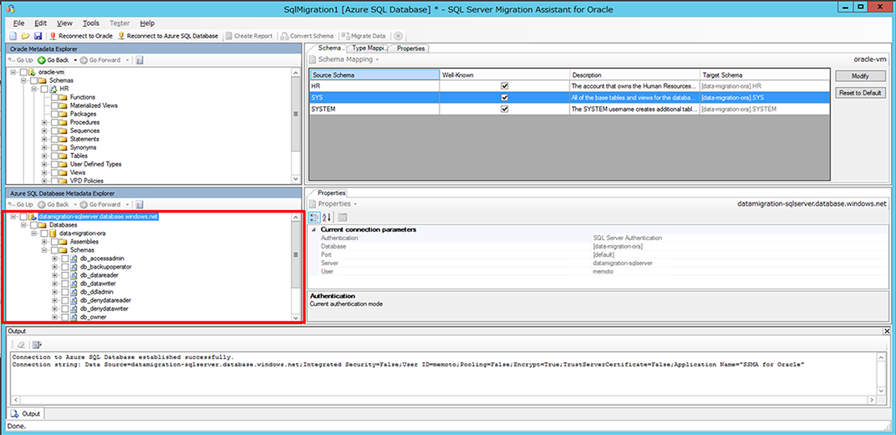The width and height of the screenshot is (896, 435).
Task: Click the data-migration-ora database cylinder icon
Action: pos(53,233)
